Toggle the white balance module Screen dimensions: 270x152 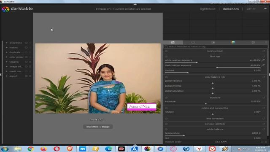coord(166,129)
